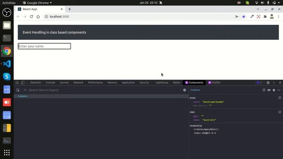Viewport: 283px width, 159px height.
Task: Switch to the Security tab
Action: 144,83
